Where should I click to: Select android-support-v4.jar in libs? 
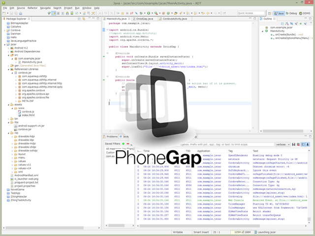click(x=31, y=126)
